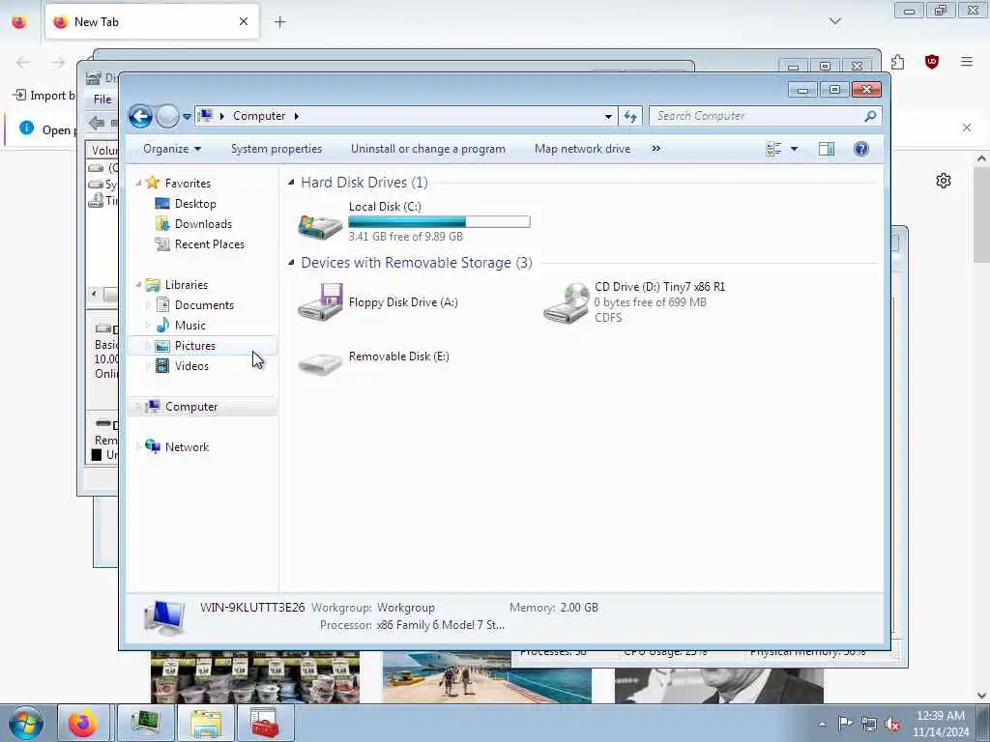Click Local Disk (C:) usage bar
This screenshot has width=990, height=742.
(439, 221)
